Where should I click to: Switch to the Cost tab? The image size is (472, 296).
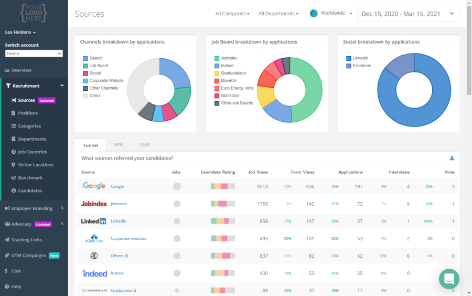(145, 144)
